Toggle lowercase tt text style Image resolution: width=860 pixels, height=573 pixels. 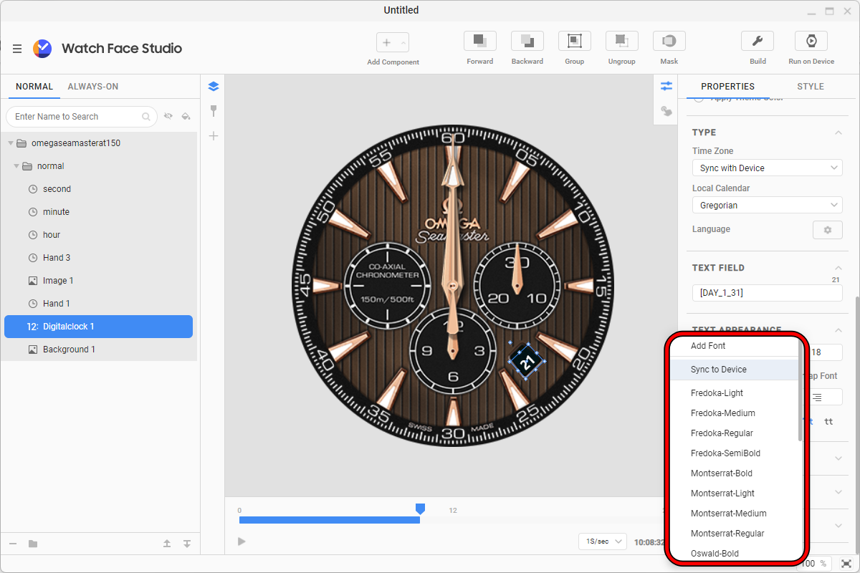click(828, 421)
